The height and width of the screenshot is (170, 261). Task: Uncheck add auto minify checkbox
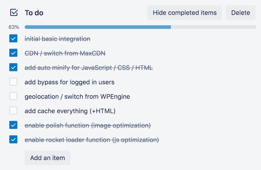13,68
